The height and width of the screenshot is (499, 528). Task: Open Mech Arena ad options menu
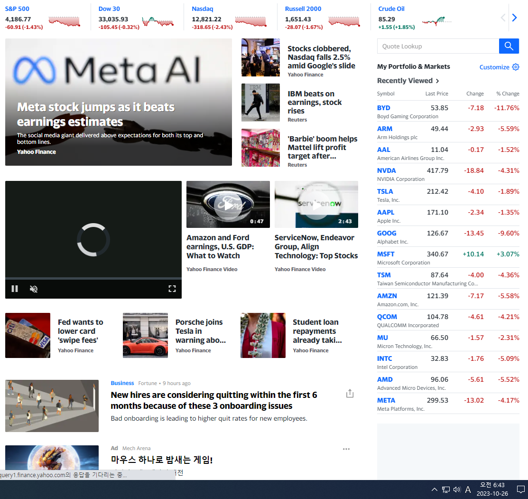point(346,449)
